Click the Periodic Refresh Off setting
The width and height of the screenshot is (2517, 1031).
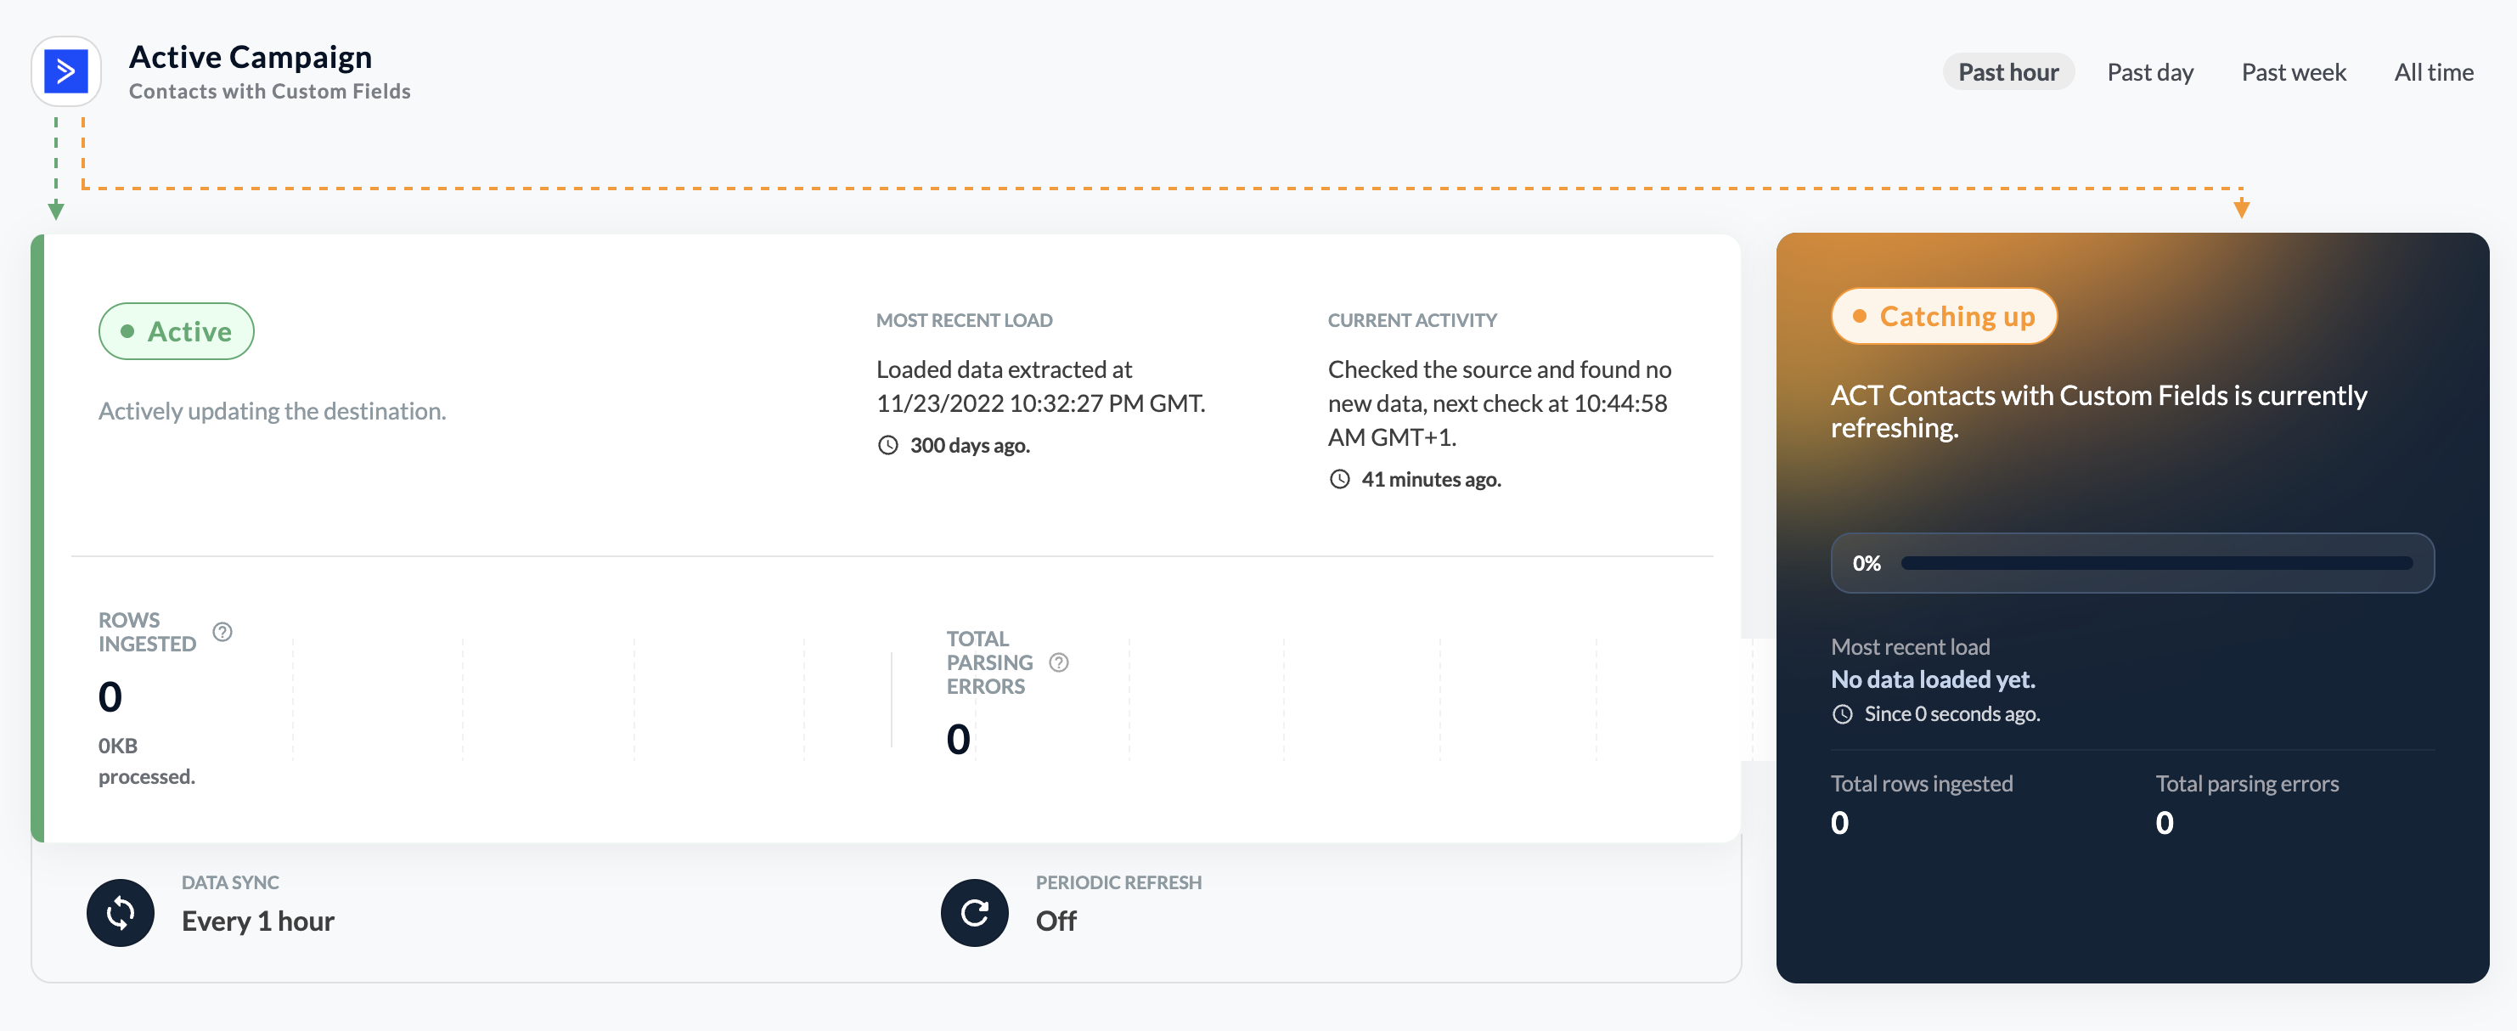pos(1056,921)
